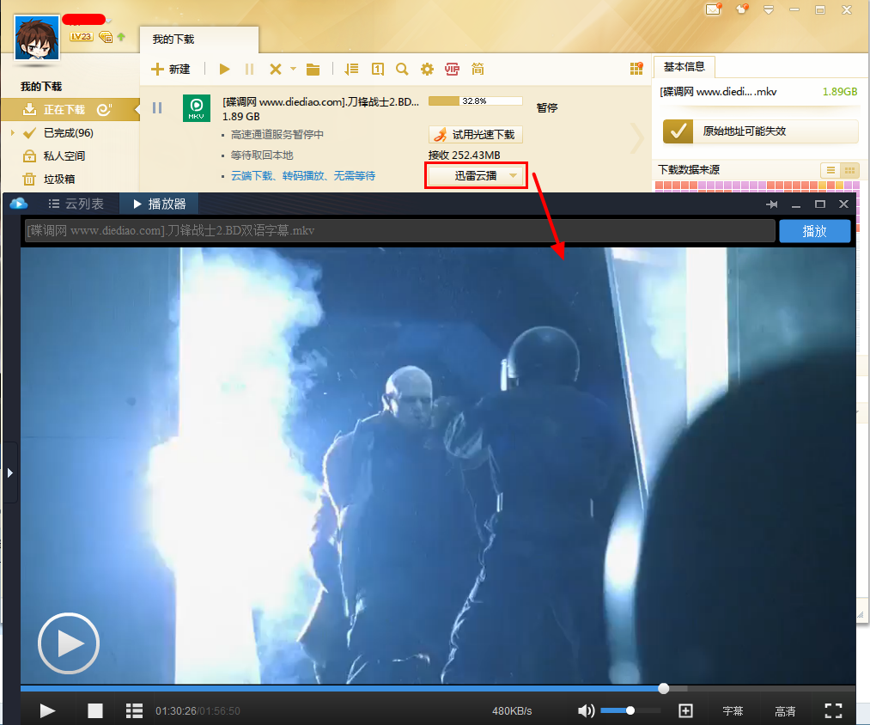This screenshot has width=870, height=725.
Task: Open dropdown arrow next to delete icon
Action: click(293, 69)
